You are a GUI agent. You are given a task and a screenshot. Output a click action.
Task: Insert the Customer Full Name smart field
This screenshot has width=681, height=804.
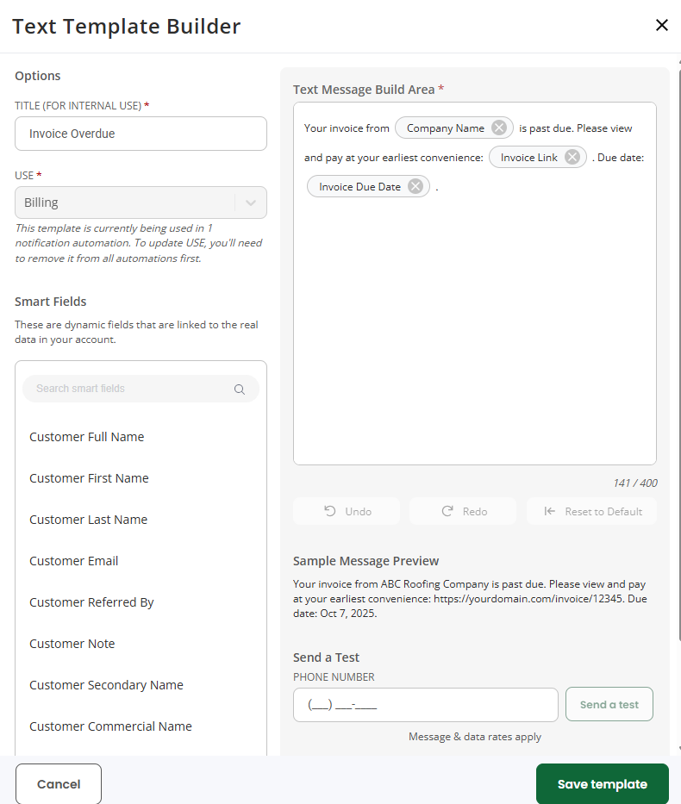click(x=87, y=437)
